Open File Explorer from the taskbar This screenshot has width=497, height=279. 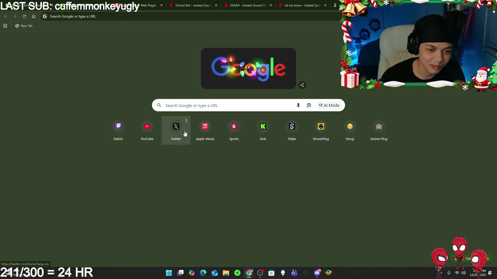[x=226, y=273]
